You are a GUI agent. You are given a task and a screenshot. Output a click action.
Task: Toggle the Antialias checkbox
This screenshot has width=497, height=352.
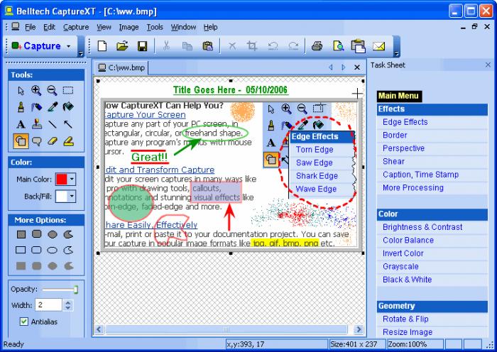(x=23, y=321)
